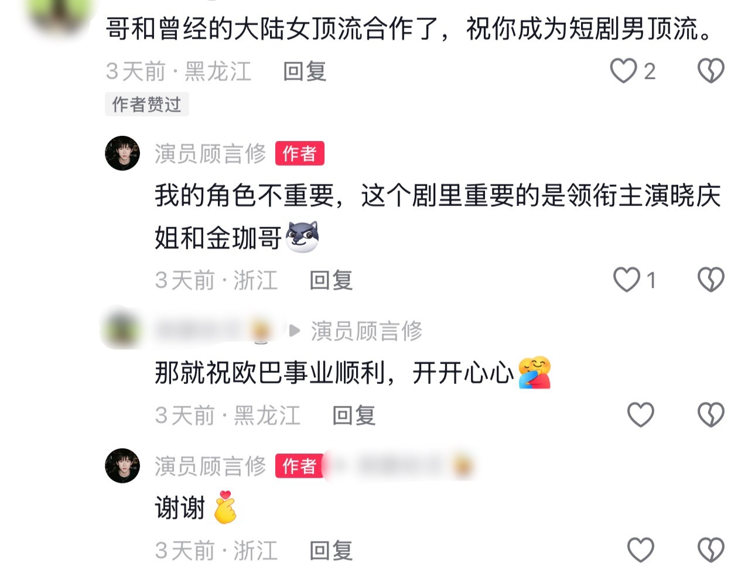Reply to the 开开心心 comment from 黑龙江

[354, 416]
